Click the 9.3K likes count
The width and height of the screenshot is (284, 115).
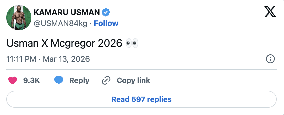tap(31, 80)
